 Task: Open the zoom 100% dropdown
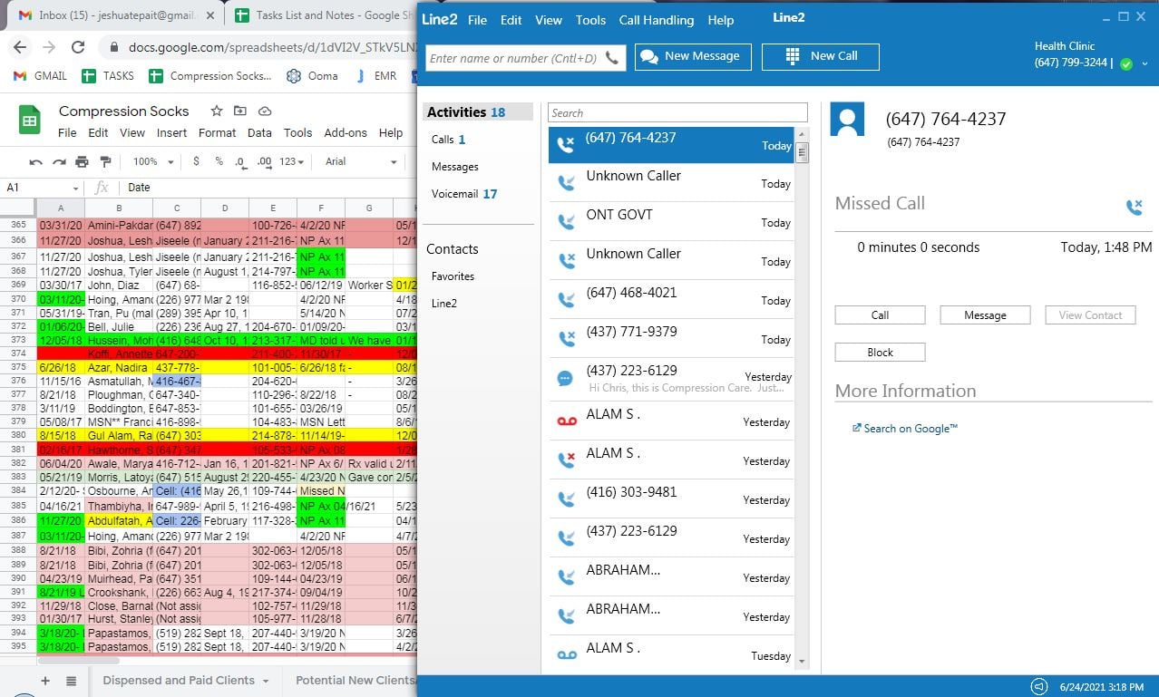pos(153,161)
